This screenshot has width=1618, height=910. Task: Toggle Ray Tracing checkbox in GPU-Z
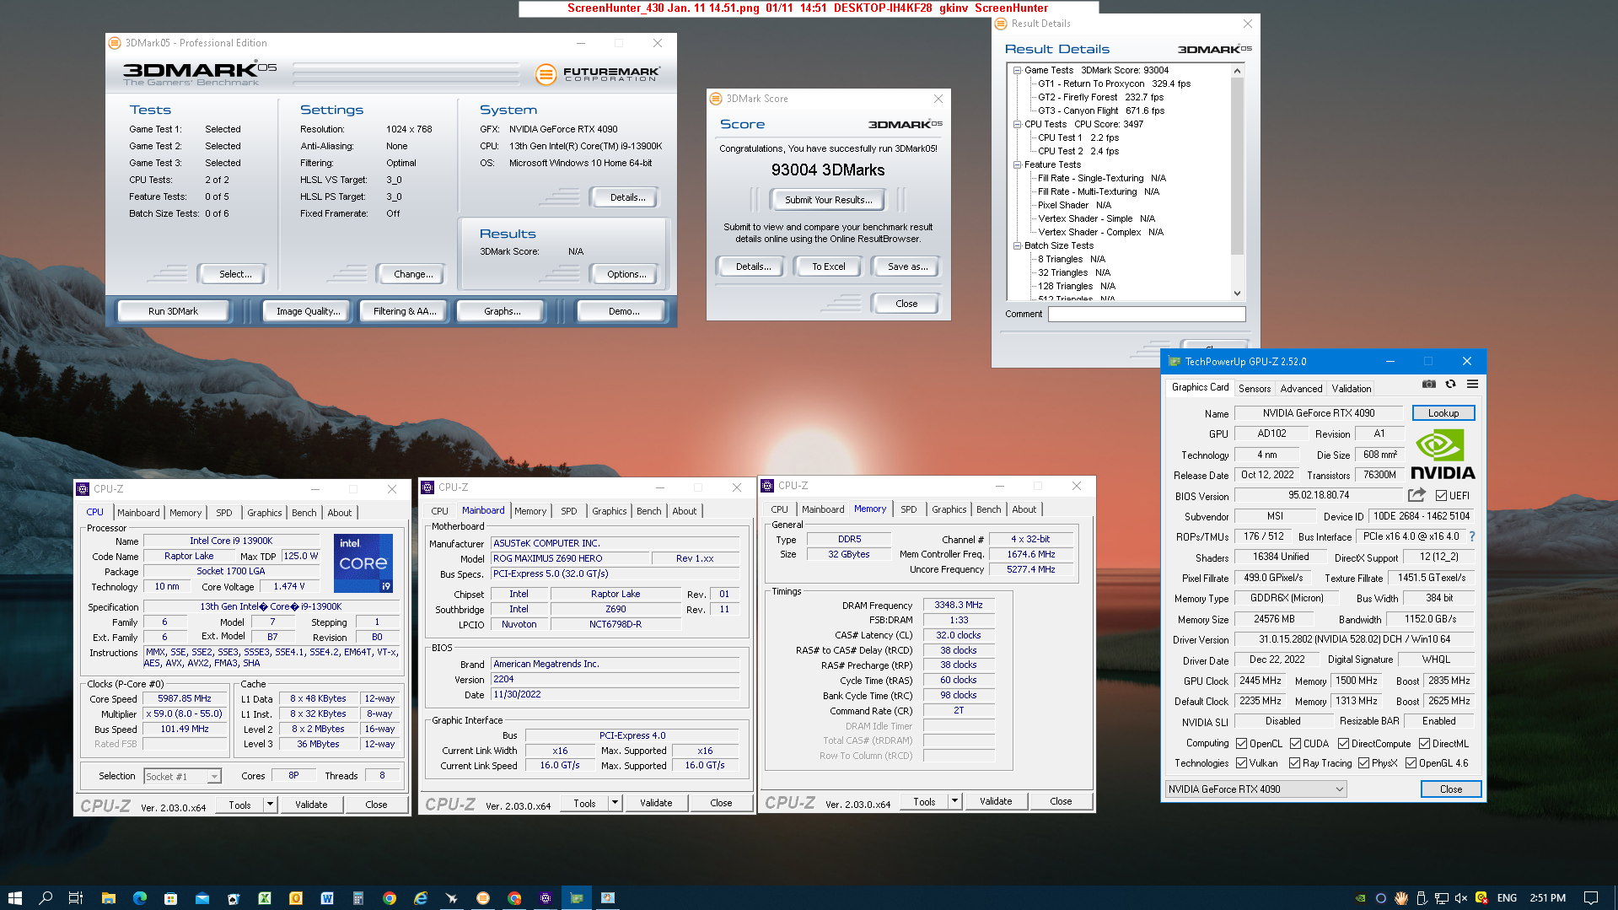tap(1294, 763)
